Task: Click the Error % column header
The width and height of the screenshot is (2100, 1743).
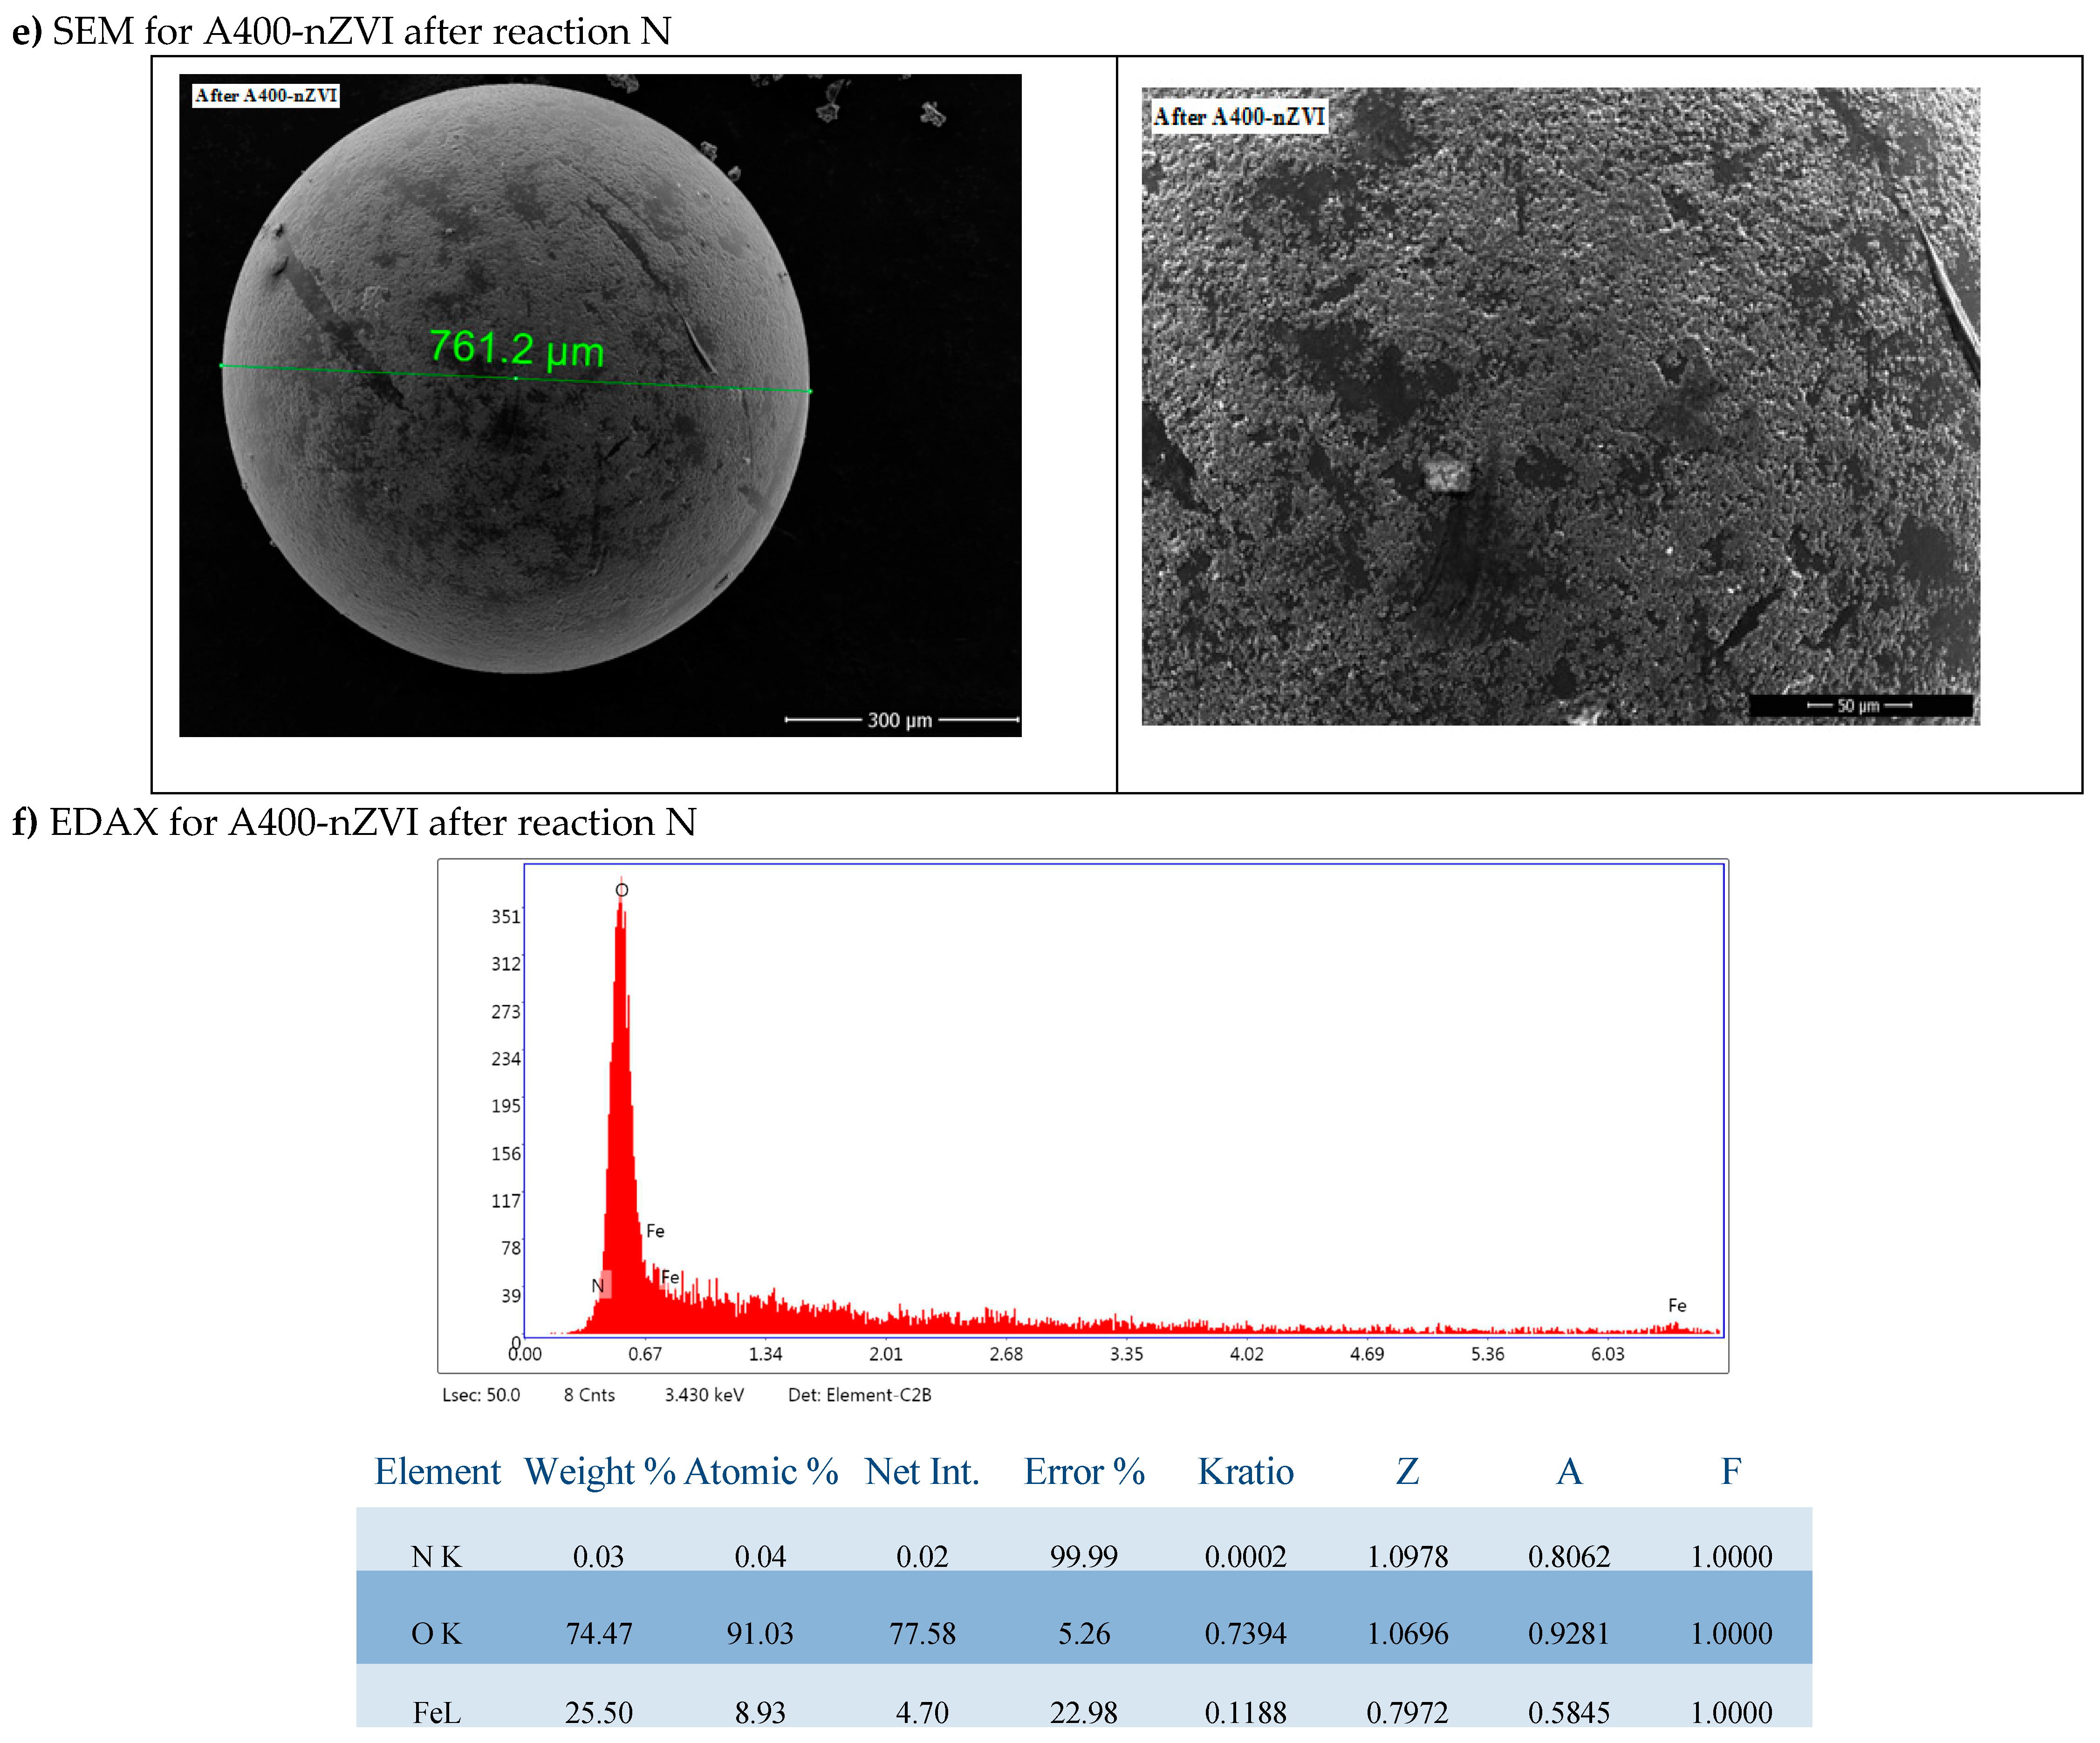Action: pos(1084,1471)
